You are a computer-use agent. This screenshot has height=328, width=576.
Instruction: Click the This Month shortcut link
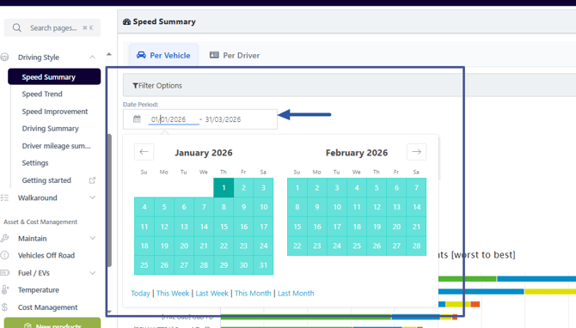pos(253,293)
